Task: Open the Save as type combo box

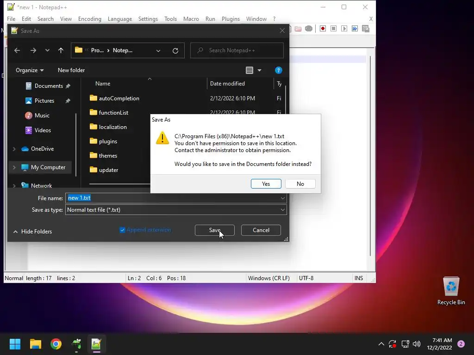Action: click(176, 210)
